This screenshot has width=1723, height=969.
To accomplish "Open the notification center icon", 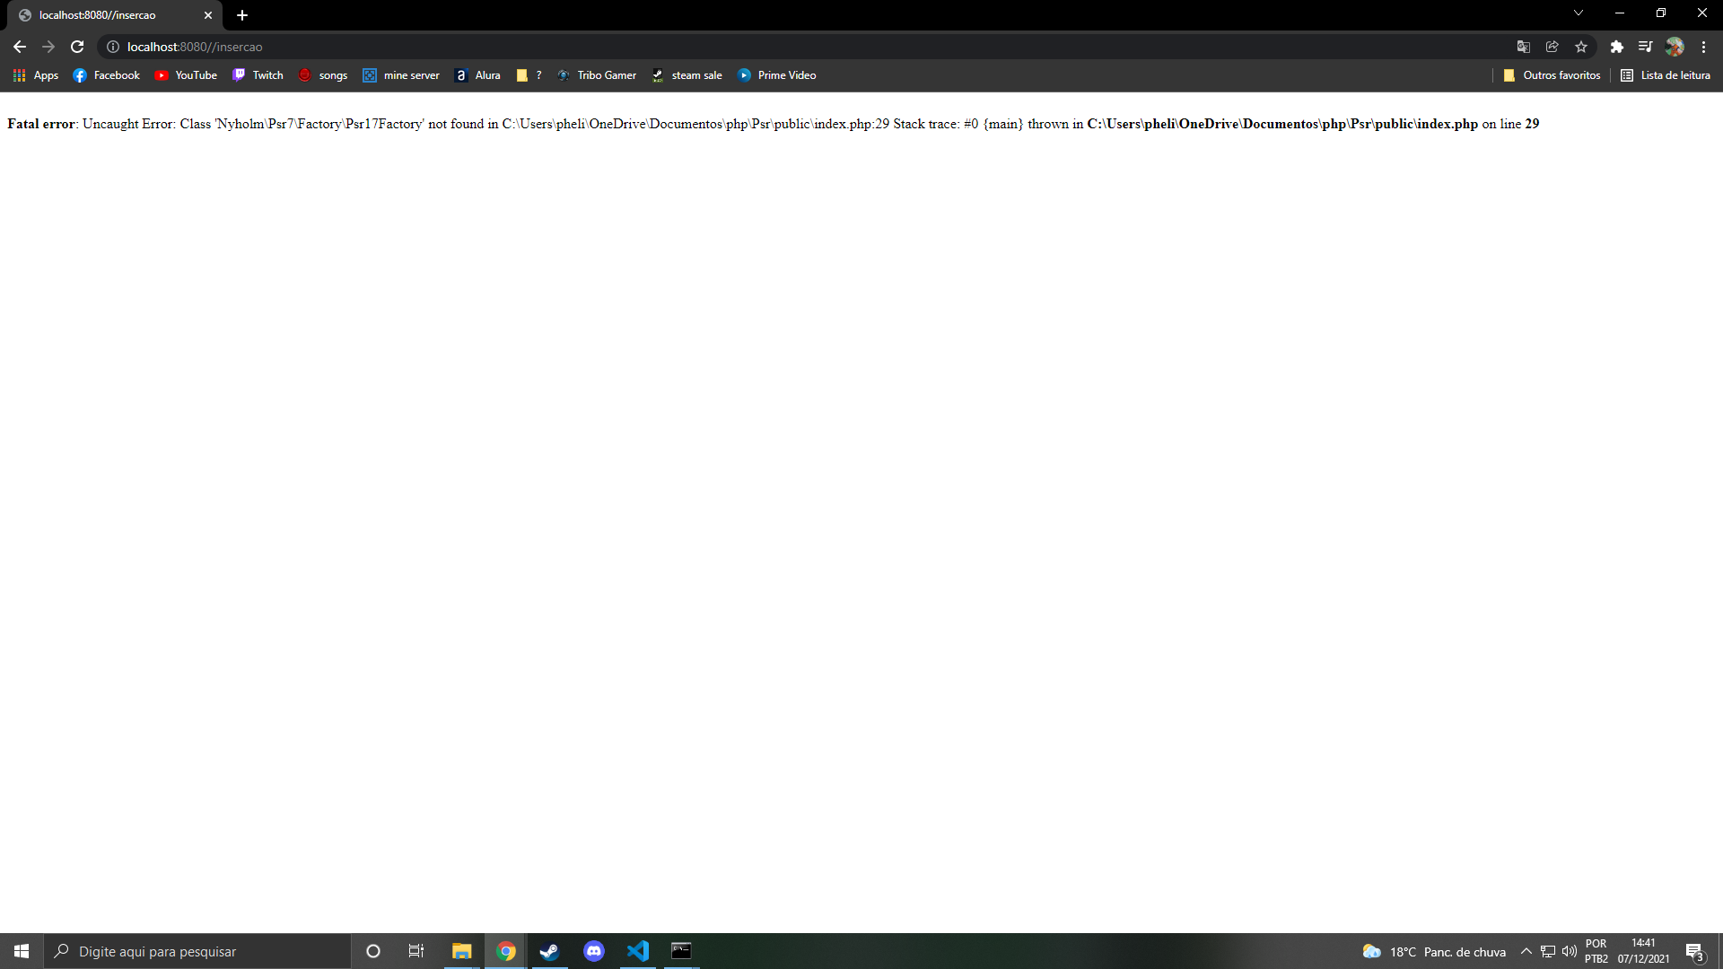I will pos(1694,951).
